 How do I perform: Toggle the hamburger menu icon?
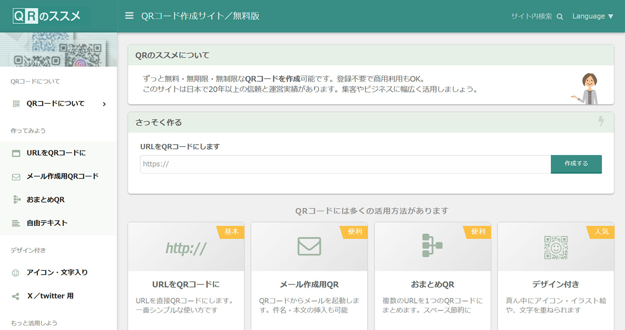click(x=129, y=16)
